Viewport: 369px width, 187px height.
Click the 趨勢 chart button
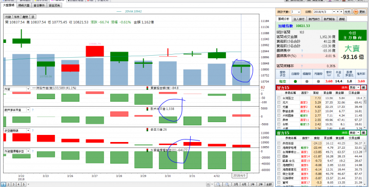click(x=25, y=17)
